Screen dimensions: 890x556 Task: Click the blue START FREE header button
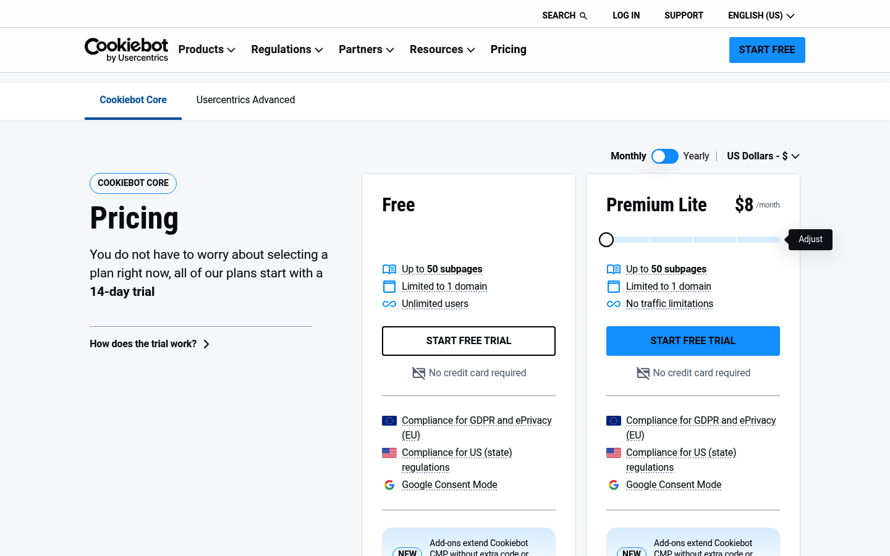pos(767,50)
